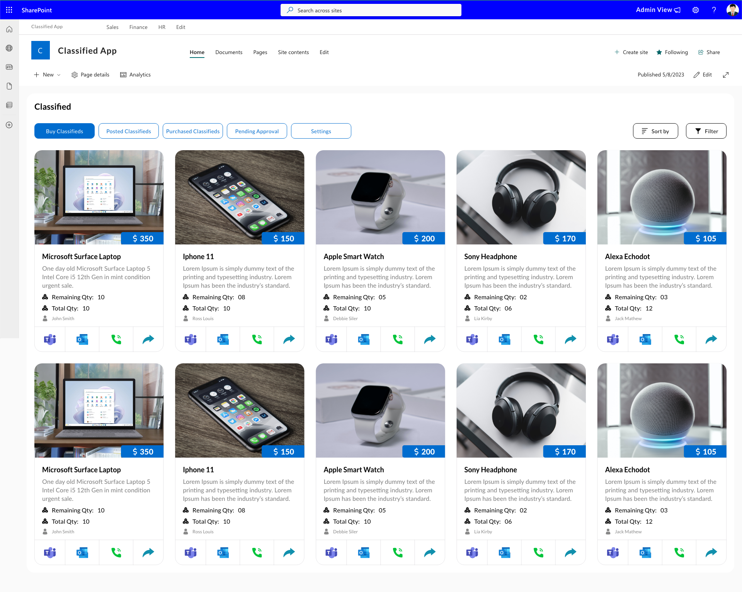Open Teams icon on first Apple Smart Watch card
The width and height of the screenshot is (742, 592).
click(x=331, y=339)
